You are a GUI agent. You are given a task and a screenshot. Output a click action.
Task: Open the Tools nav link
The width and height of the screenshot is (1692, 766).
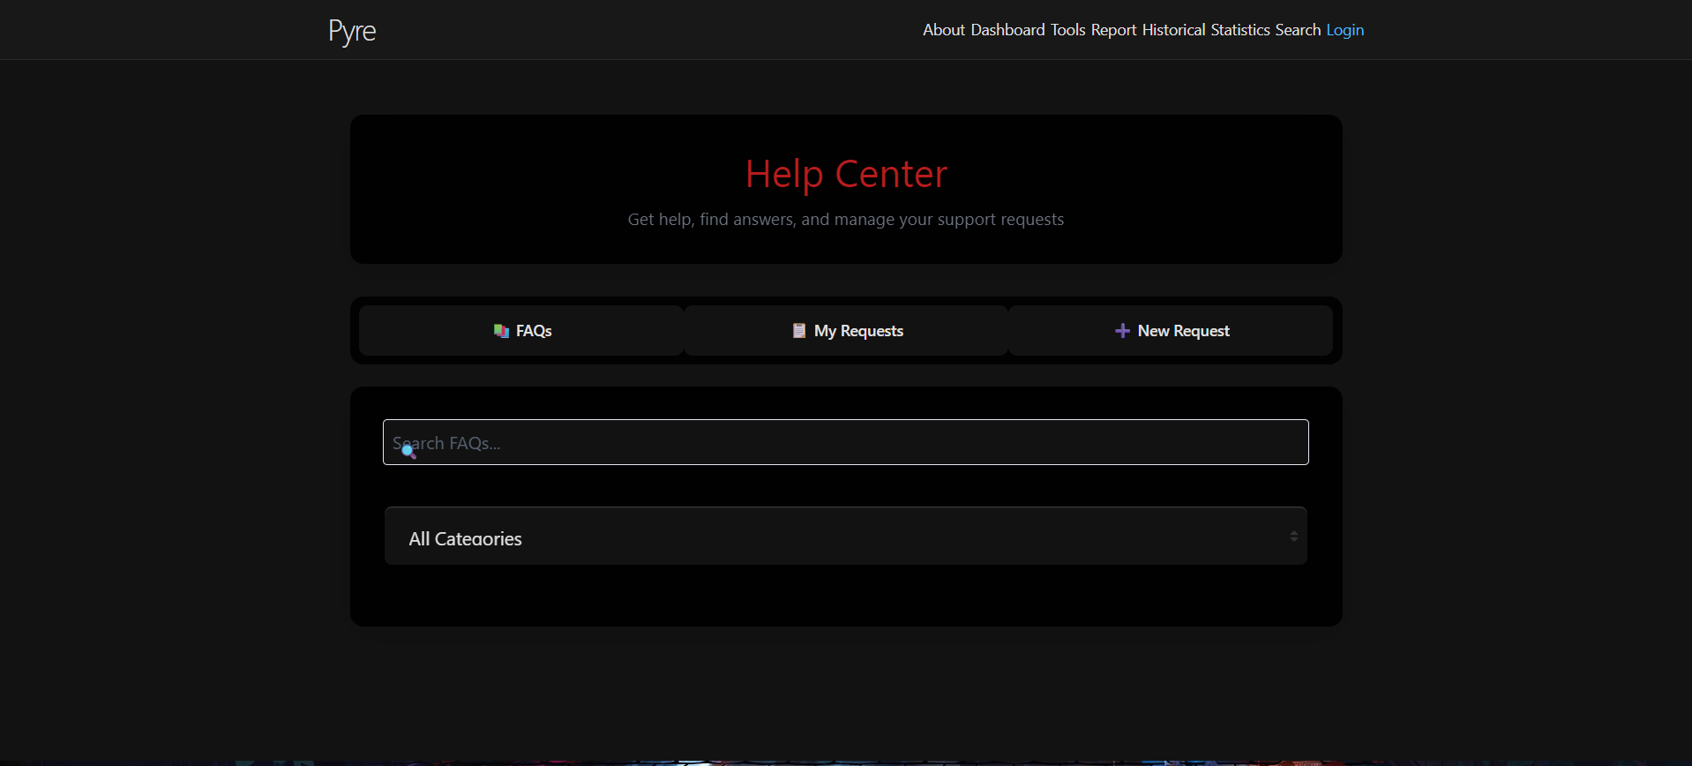1067,30
